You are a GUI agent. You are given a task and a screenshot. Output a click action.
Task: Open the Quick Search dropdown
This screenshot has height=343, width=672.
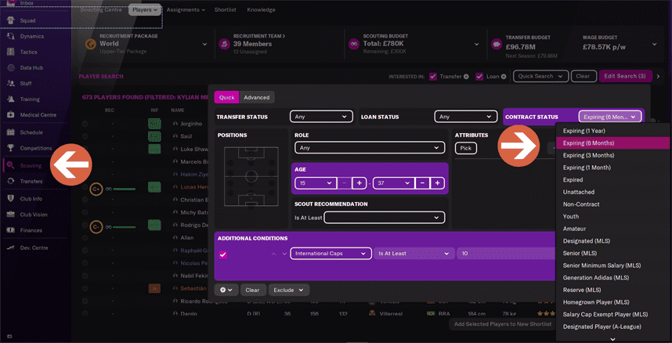click(540, 76)
